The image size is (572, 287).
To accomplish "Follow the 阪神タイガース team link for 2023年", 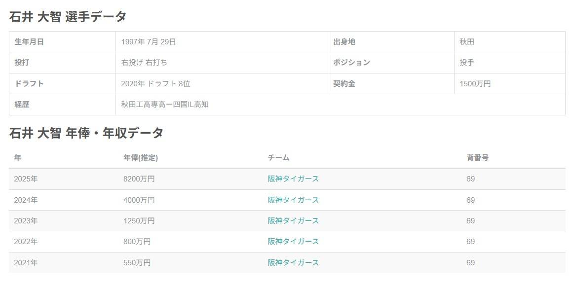I will [293, 221].
